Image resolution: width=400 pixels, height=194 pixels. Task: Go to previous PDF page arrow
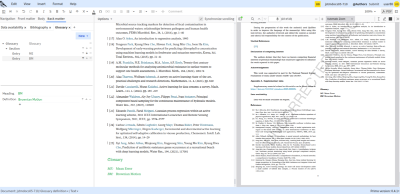click(x=259, y=19)
